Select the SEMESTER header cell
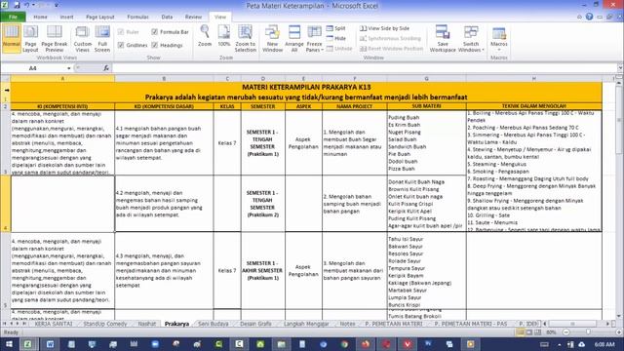This screenshot has height=351, width=624. click(x=262, y=106)
